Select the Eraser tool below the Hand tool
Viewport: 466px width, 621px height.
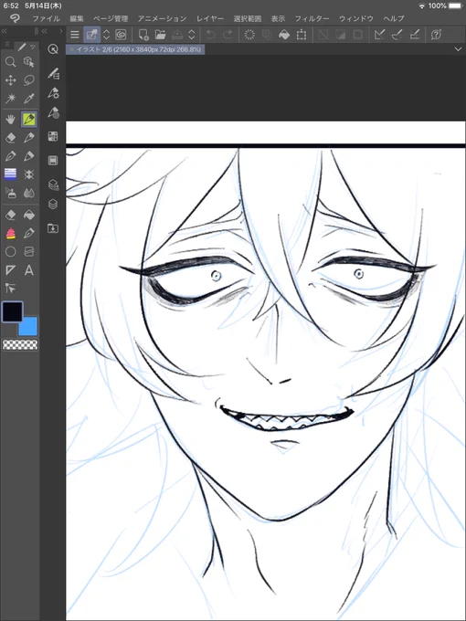pyautogui.click(x=10, y=137)
